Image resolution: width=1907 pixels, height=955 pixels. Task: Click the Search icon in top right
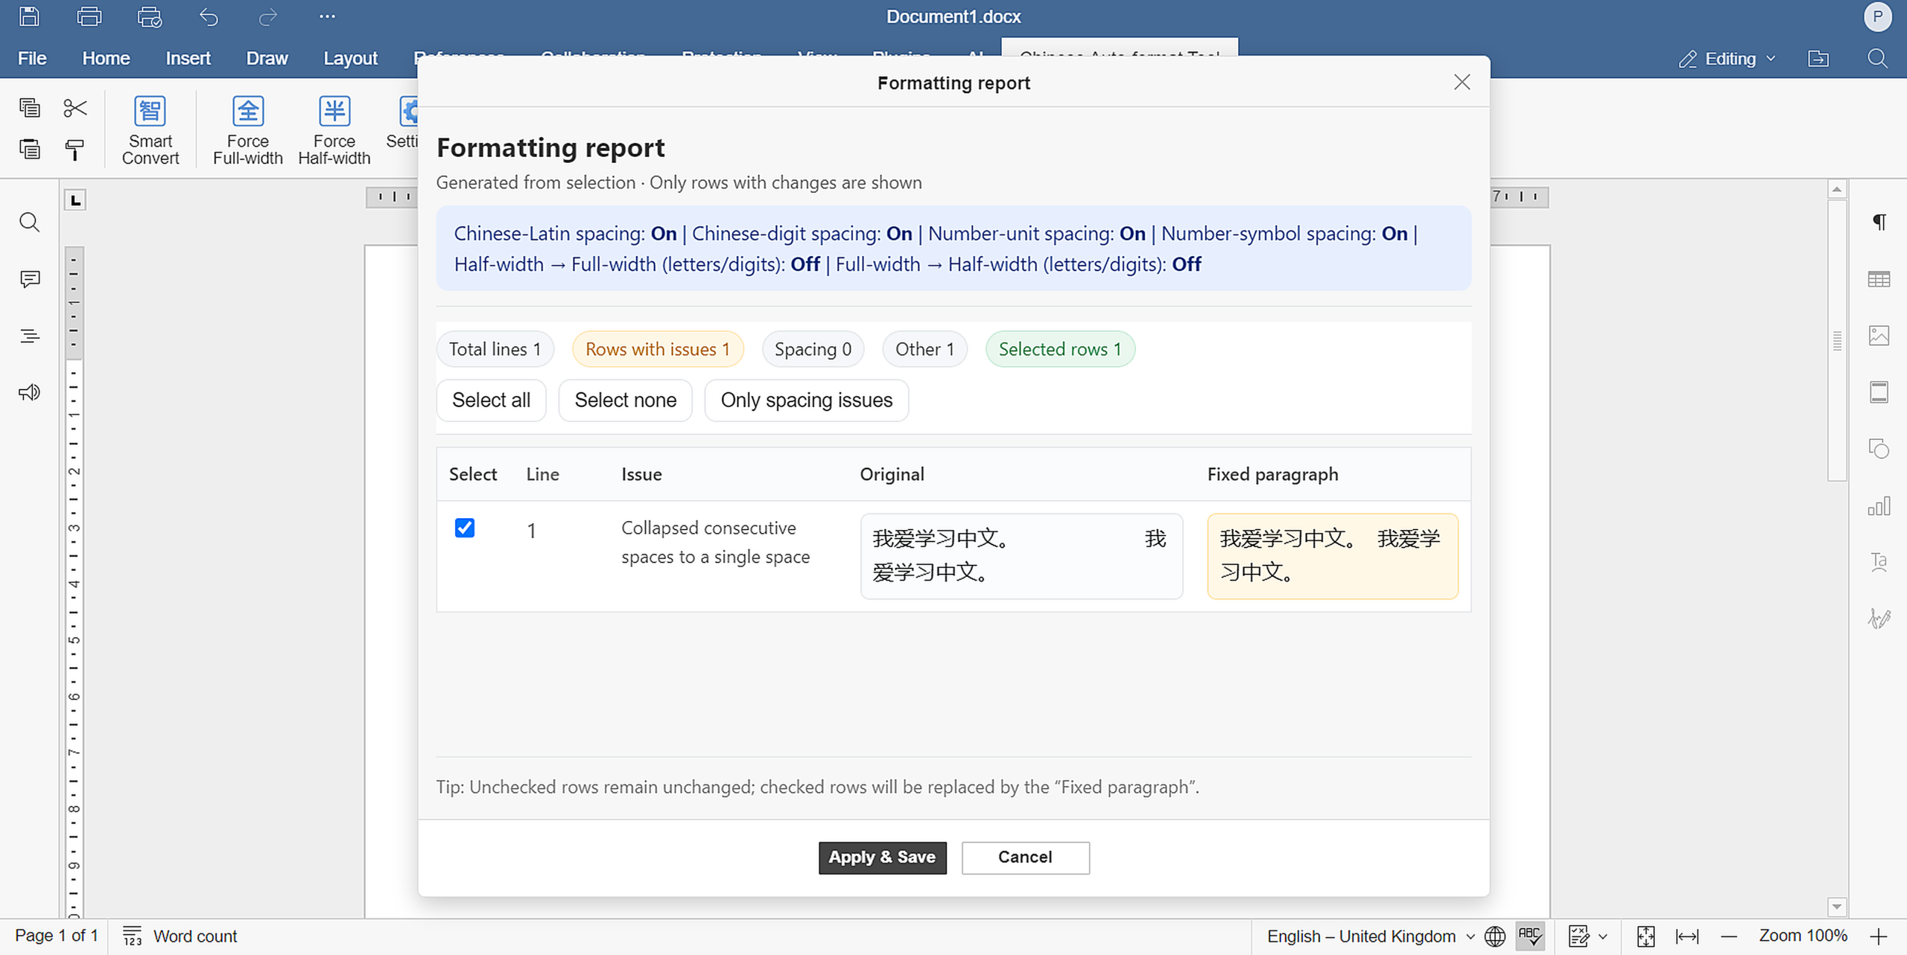[x=1878, y=58]
